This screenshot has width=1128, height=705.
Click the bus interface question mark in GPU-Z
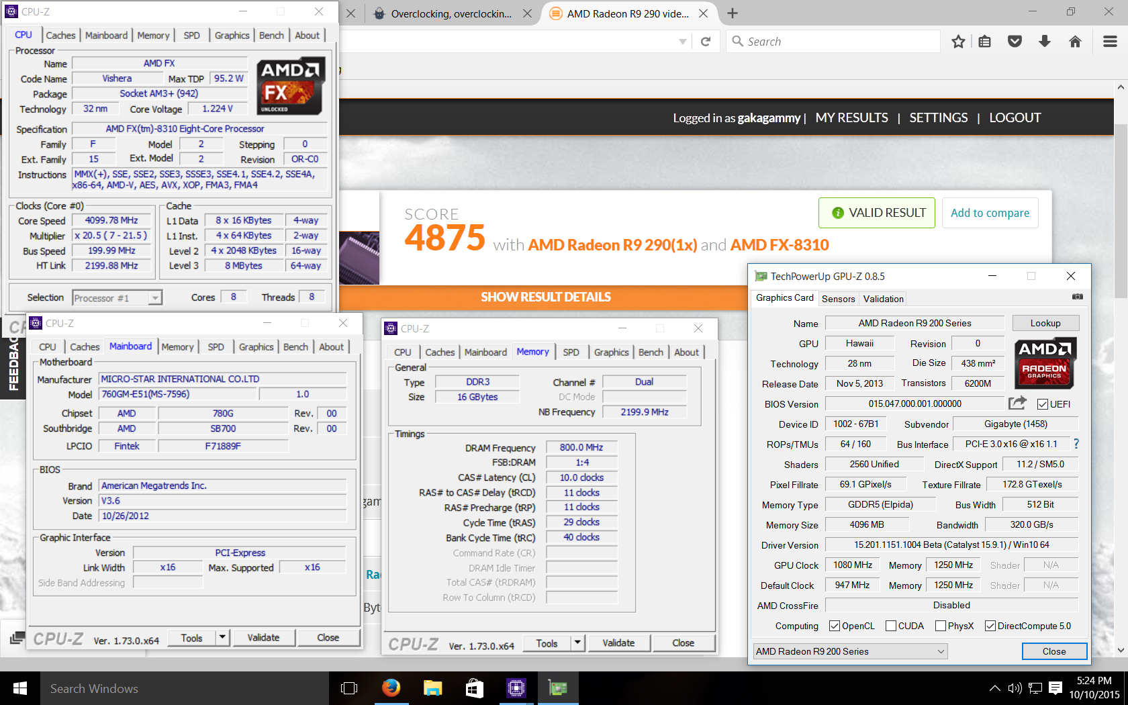click(1076, 444)
